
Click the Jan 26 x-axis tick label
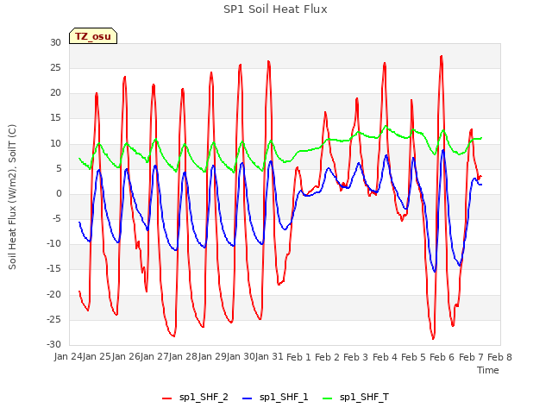pyautogui.click(x=126, y=357)
